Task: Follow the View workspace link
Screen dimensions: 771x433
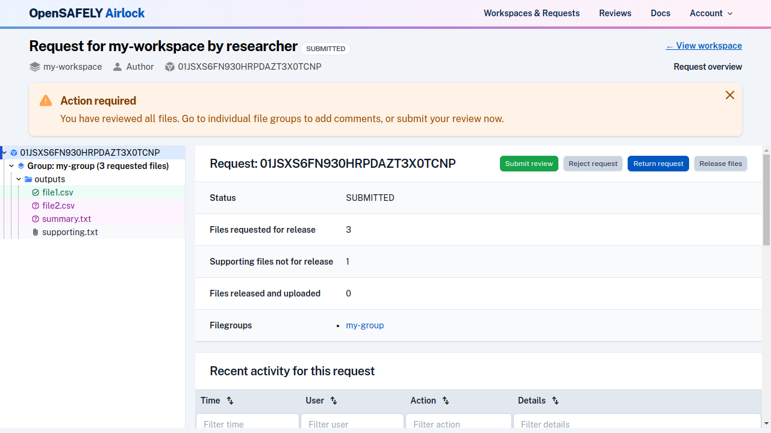Action: pos(704,46)
